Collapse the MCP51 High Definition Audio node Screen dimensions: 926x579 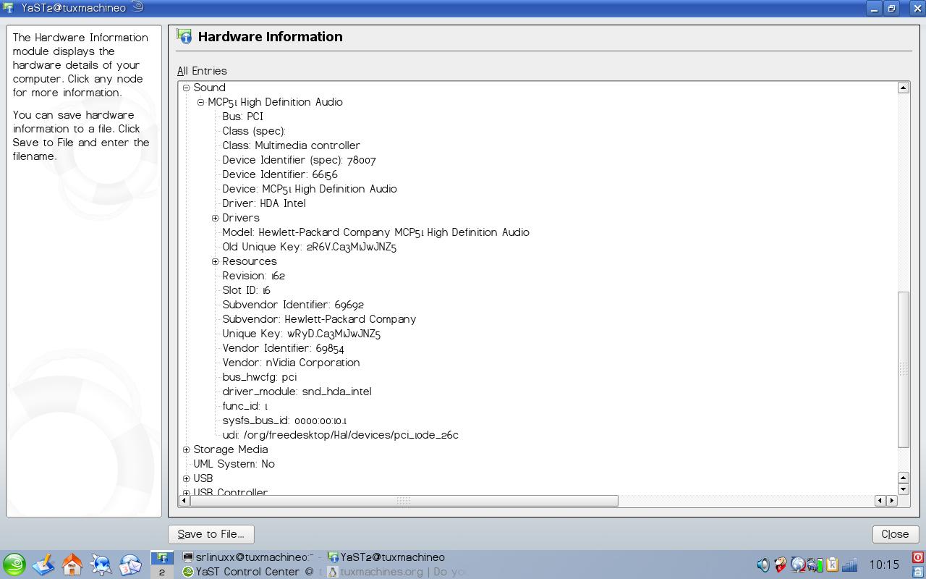[x=200, y=102]
